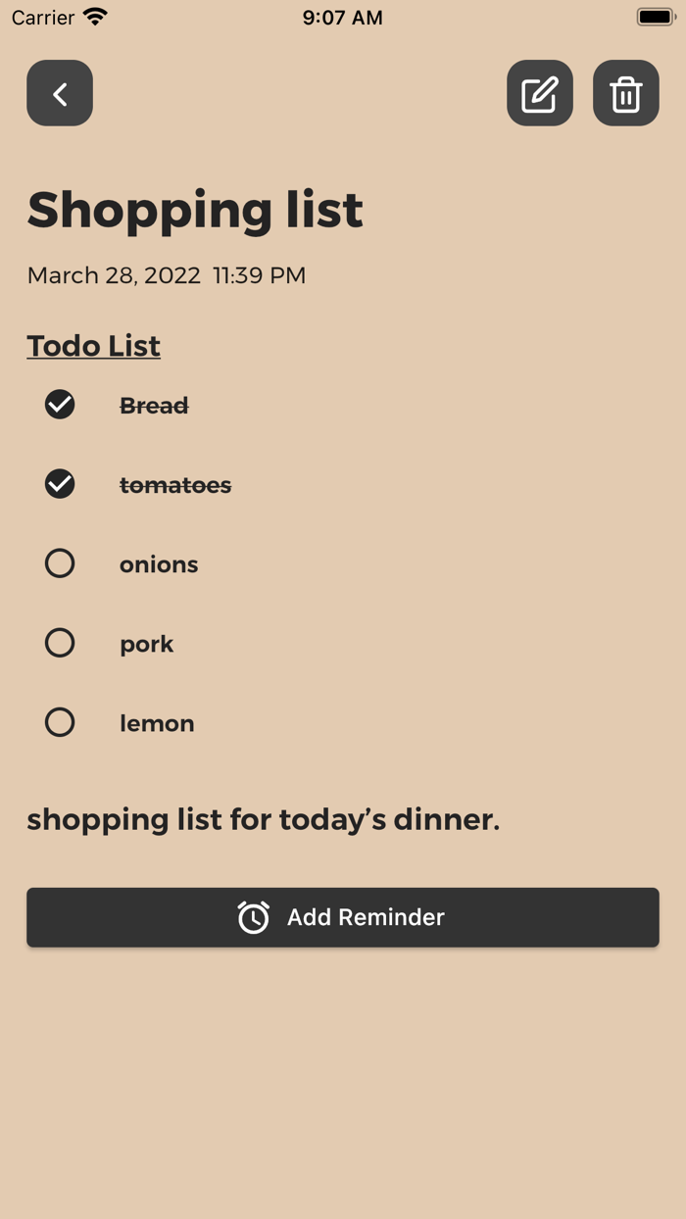The height and width of the screenshot is (1219, 686).
Task: Tap the onions item label
Action: [159, 563]
